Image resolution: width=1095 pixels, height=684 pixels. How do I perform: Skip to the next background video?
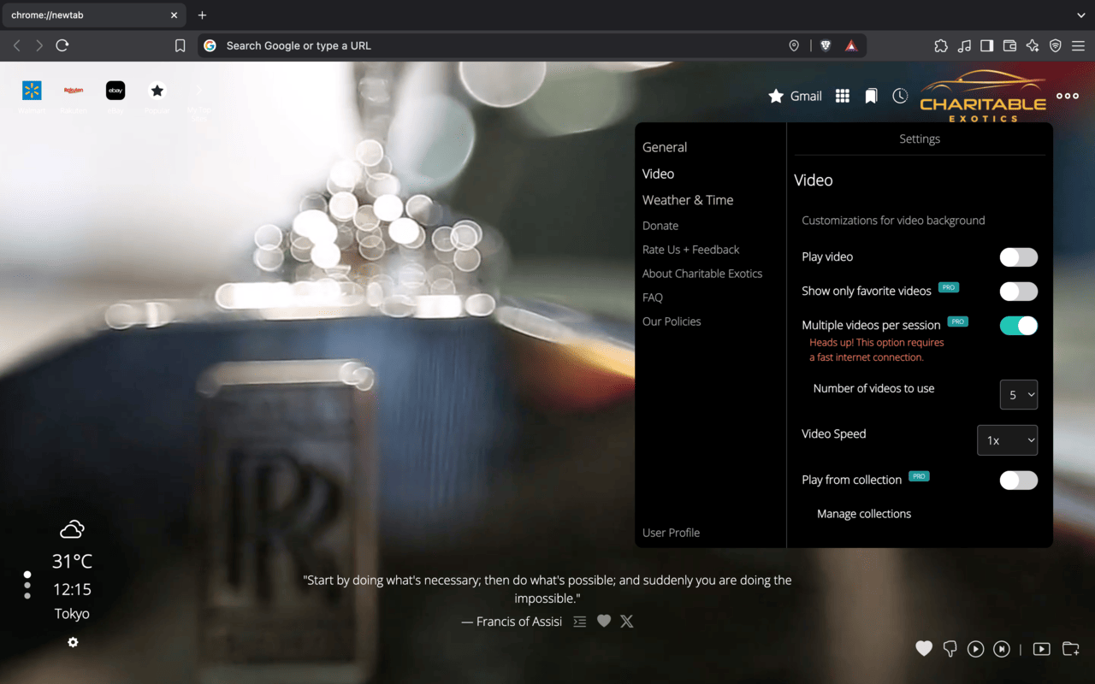coord(1002,649)
